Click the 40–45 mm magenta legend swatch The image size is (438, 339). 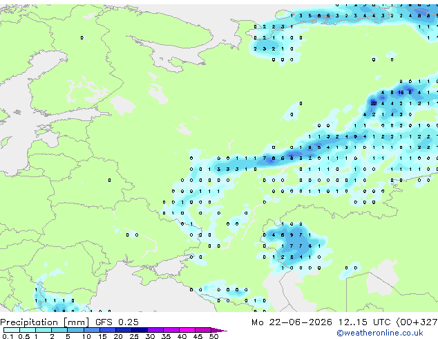pos(187,330)
